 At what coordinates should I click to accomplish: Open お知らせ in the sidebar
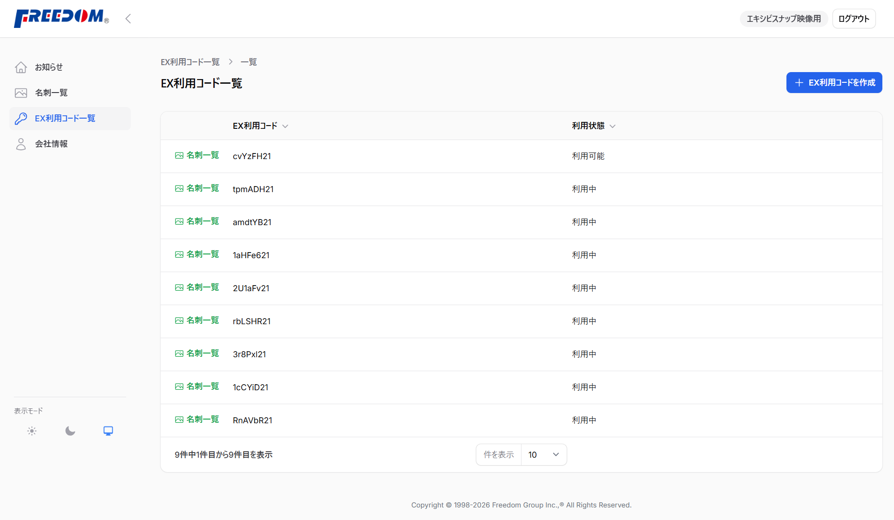(70, 67)
